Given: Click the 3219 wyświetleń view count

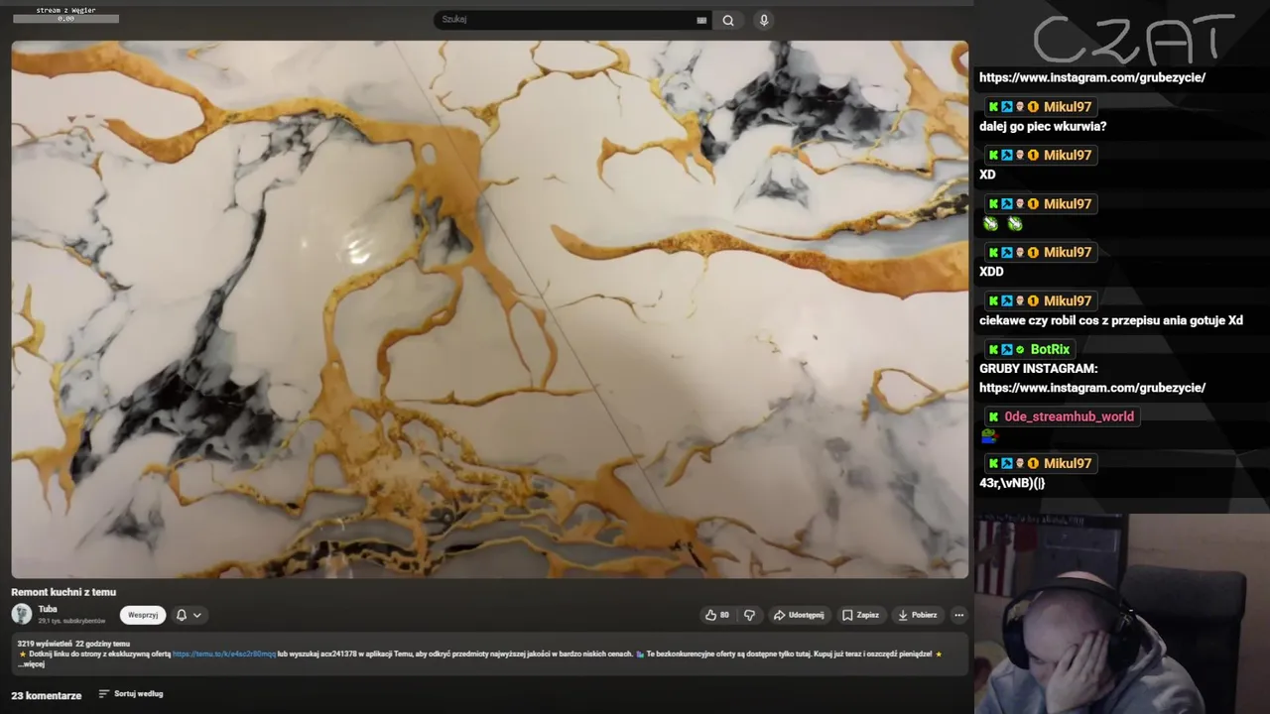Looking at the screenshot, I should coord(44,645).
